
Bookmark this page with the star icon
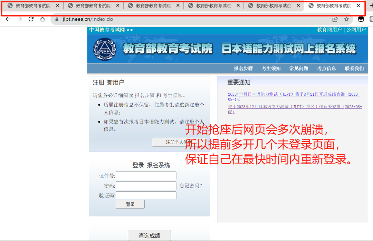pos(346,19)
